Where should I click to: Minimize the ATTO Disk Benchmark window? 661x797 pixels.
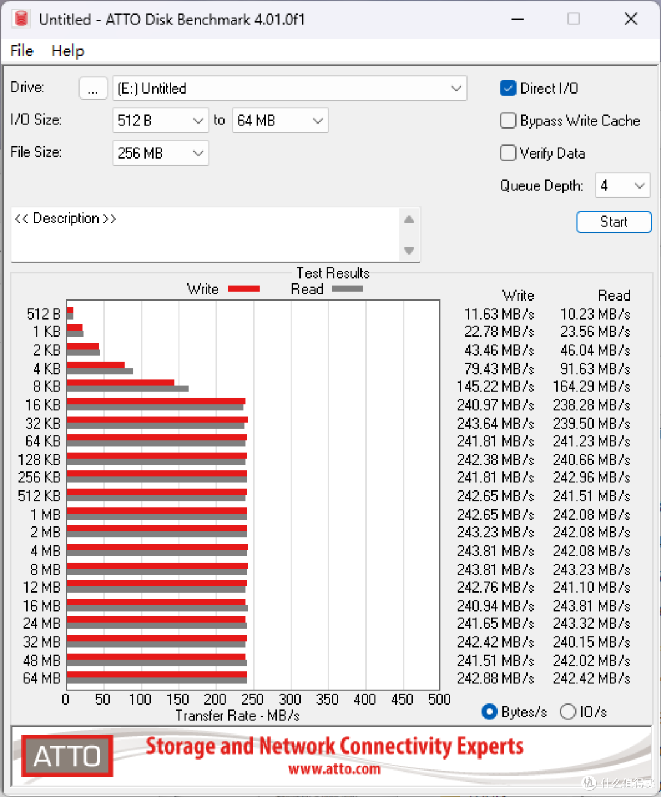[x=518, y=19]
